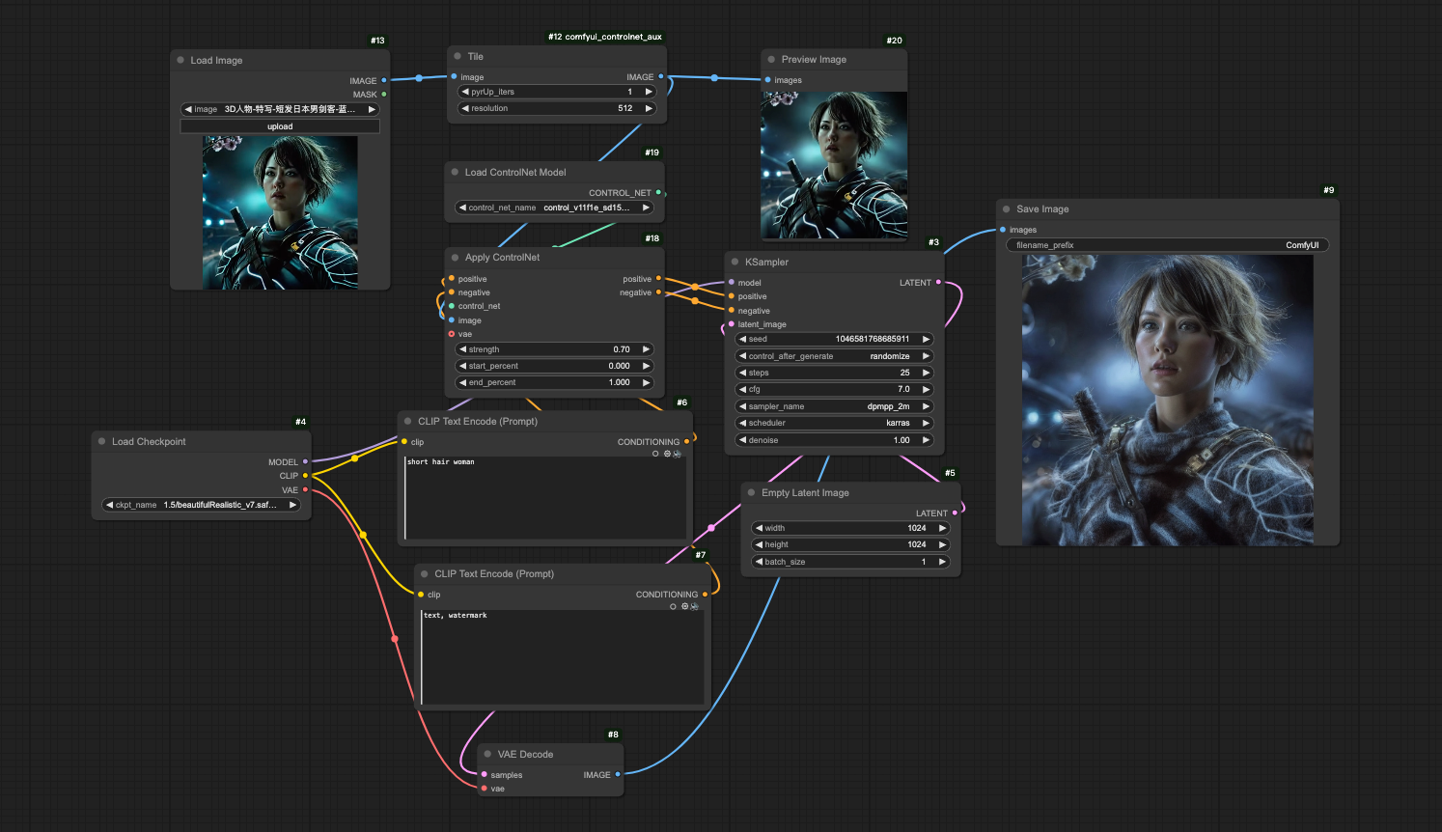Open the scheduler karras dropdown
The width and height of the screenshot is (1442, 832).
[833, 423]
